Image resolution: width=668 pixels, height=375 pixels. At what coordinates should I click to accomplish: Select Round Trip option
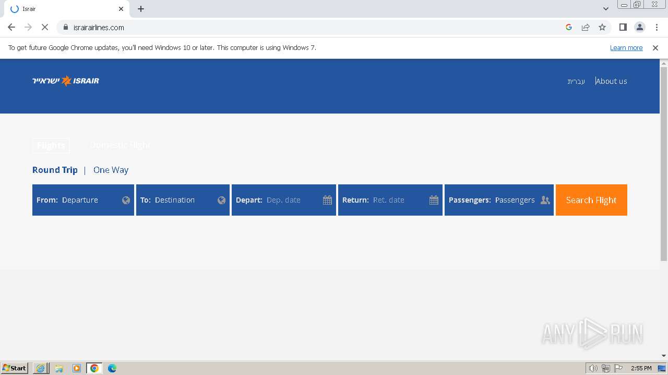(55, 170)
